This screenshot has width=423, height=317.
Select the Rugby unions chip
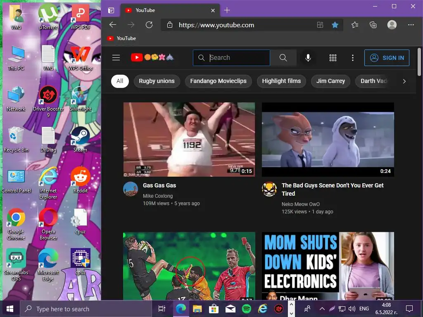pos(157,81)
